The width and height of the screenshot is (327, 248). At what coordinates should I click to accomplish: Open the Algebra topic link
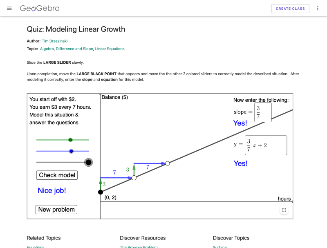click(46, 49)
